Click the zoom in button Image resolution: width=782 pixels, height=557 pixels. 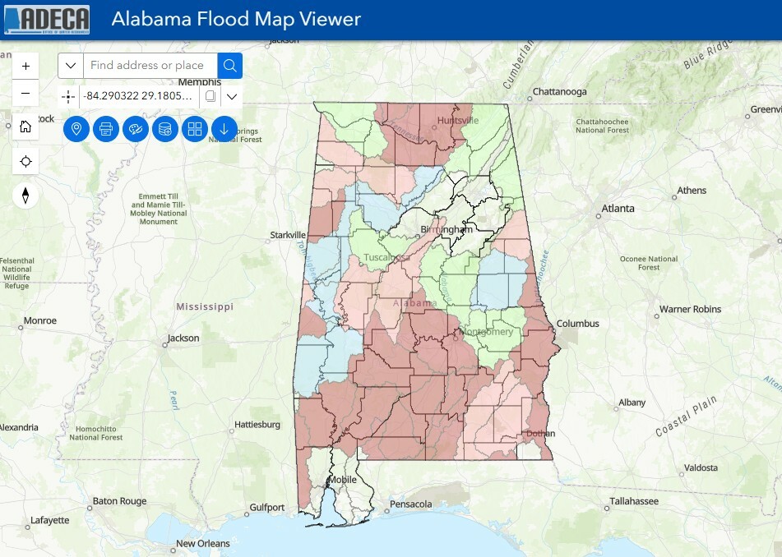click(x=25, y=65)
